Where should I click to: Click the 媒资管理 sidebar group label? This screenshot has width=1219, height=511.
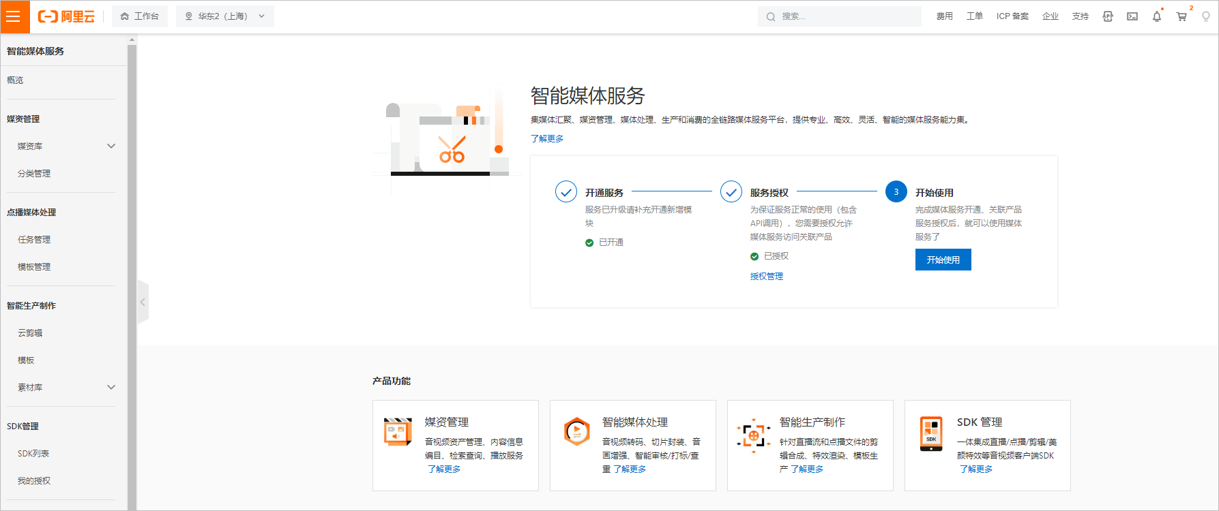[23, 119]
